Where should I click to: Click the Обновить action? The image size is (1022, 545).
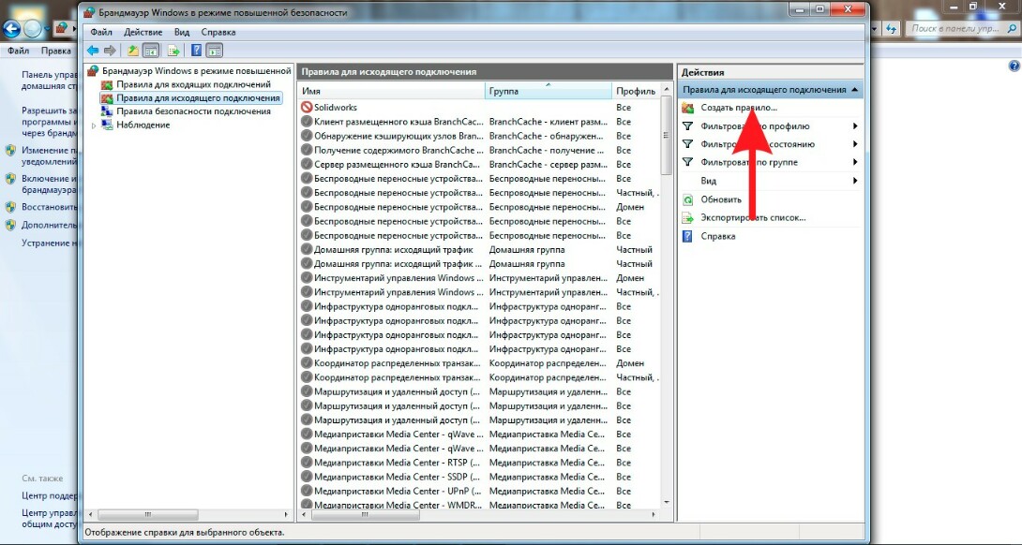[721, 199]
